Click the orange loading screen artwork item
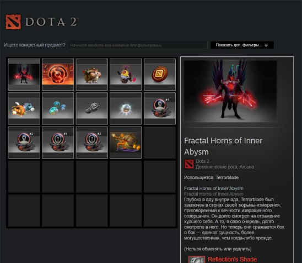Image resolution: width=302 pixels, height=263 pixels. tap(126, 143)
